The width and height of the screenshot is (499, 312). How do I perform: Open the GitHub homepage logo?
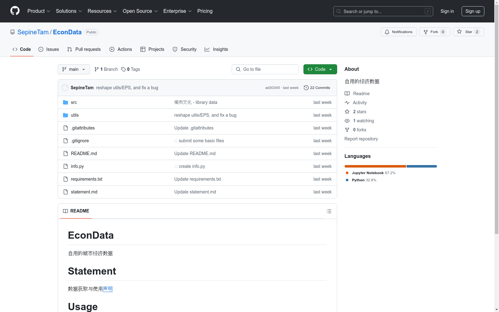[x=15, y=11]
